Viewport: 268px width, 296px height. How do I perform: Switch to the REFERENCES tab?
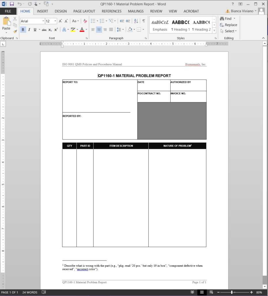tap(112, 11)
